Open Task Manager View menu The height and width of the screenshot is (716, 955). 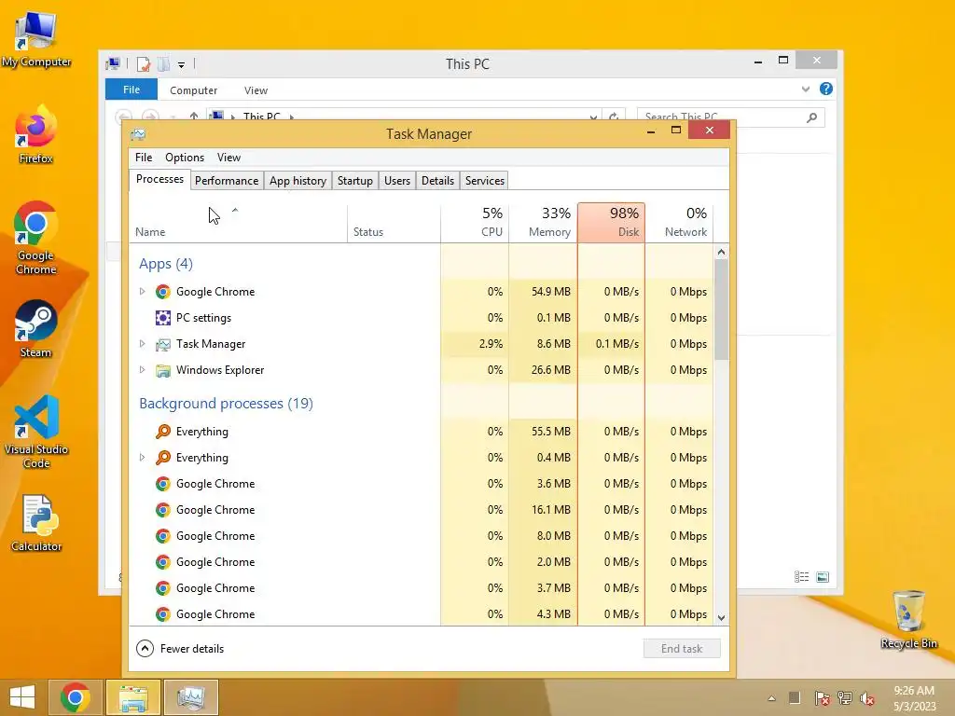[229, 158]
